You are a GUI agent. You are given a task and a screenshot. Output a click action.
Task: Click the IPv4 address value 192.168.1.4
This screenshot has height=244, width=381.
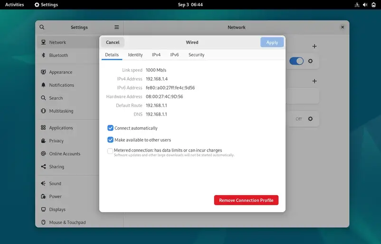point(157,79)
